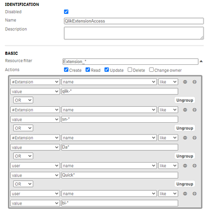Screen dimensions: 212x212
Task: Click the Actions label
Action: (12, 70)
